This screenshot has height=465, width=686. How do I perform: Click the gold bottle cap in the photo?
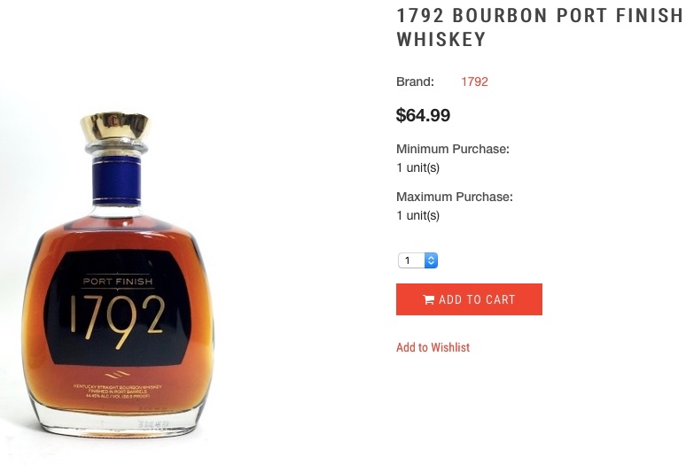pyautogui.click(x=115, y=126)
